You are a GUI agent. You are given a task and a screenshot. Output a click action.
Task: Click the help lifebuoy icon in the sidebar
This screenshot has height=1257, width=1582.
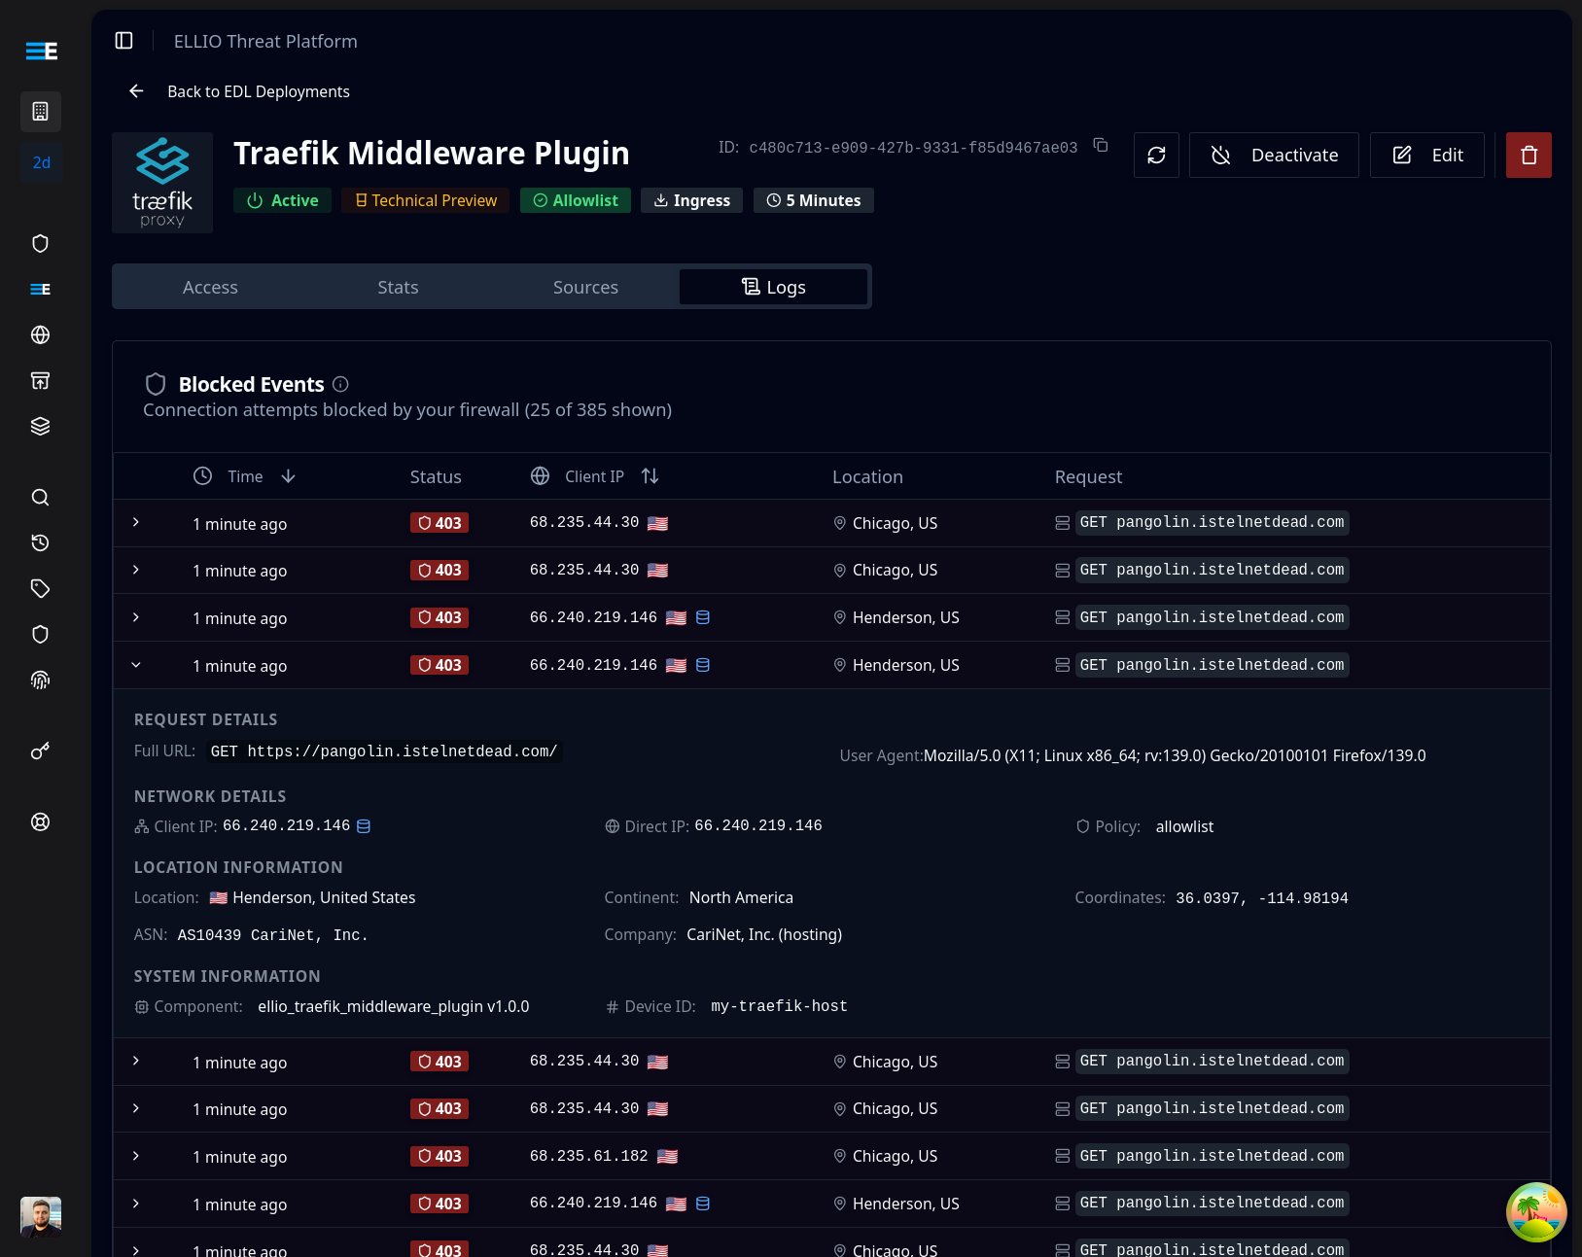[x=40, y=821]
